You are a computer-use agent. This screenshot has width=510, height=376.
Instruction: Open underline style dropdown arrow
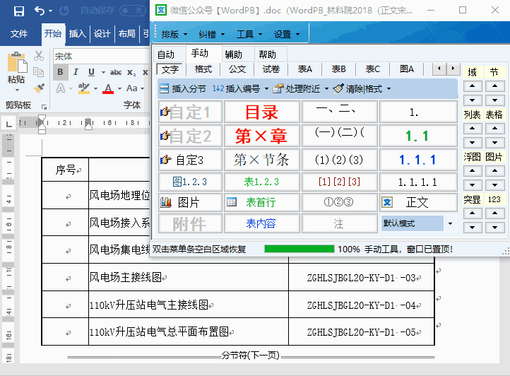tap(103, 72)
